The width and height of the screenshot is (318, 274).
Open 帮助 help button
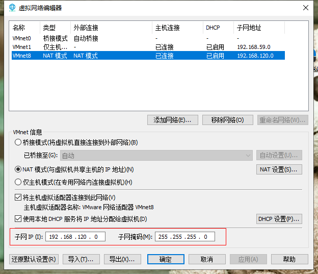[x=289, y=259]
